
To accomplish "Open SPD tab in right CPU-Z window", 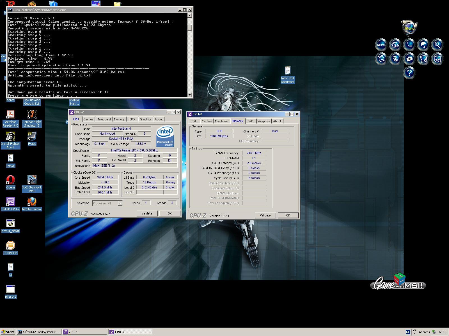I will [x=250, y=121].
